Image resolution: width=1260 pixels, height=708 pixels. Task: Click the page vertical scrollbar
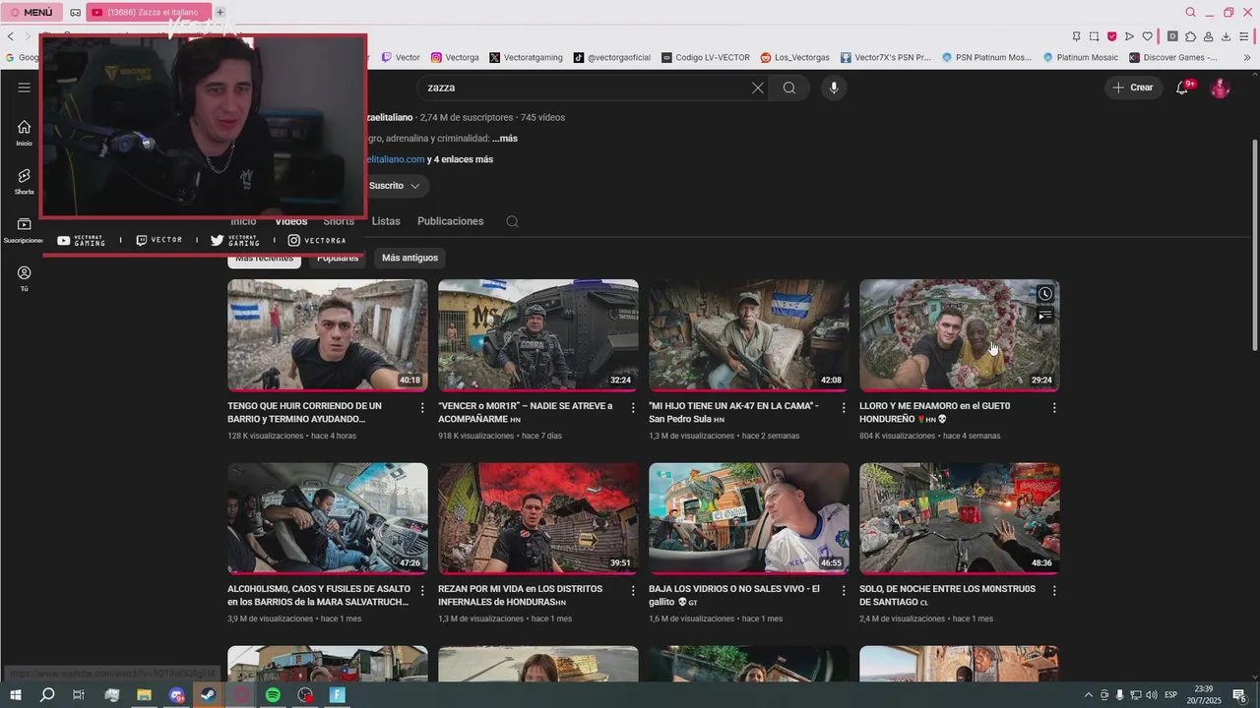click(x=1254, y=246)
